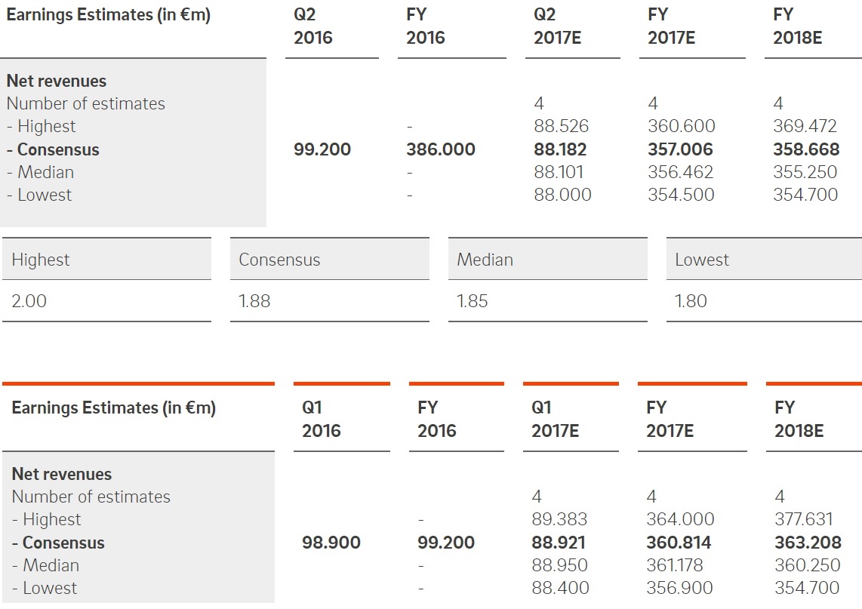Click the 88.950 median estimate value
Image resolution: width=862 pixels, height=609 pixels.
pos(559,565)
